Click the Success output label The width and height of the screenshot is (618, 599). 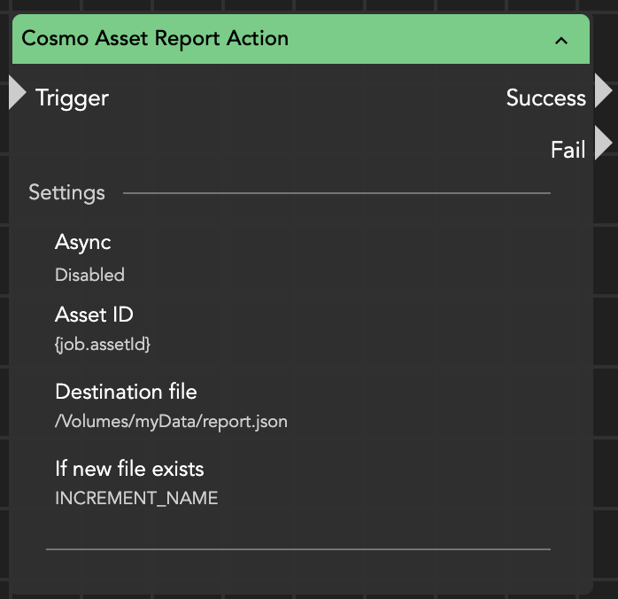click(545, 97)
